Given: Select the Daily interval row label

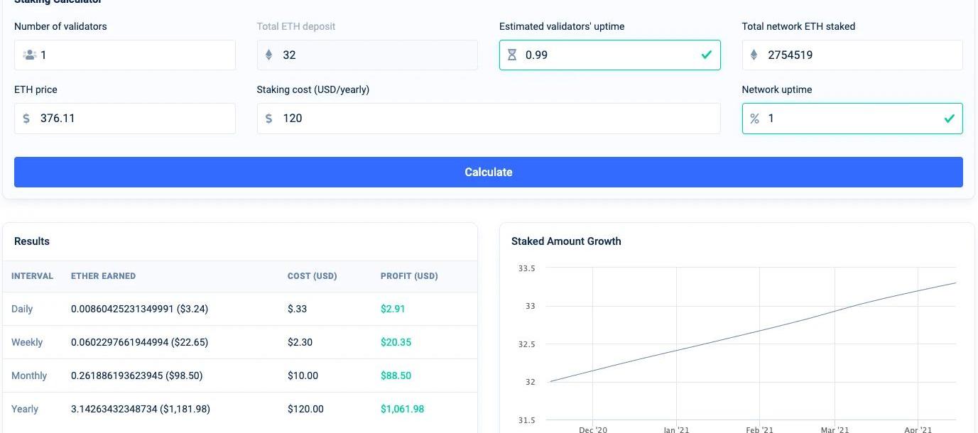Looking at the screenshot, I should pos(22,309).
